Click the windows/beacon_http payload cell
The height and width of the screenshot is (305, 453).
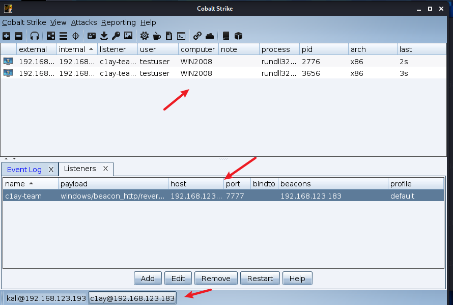point(112,196)
